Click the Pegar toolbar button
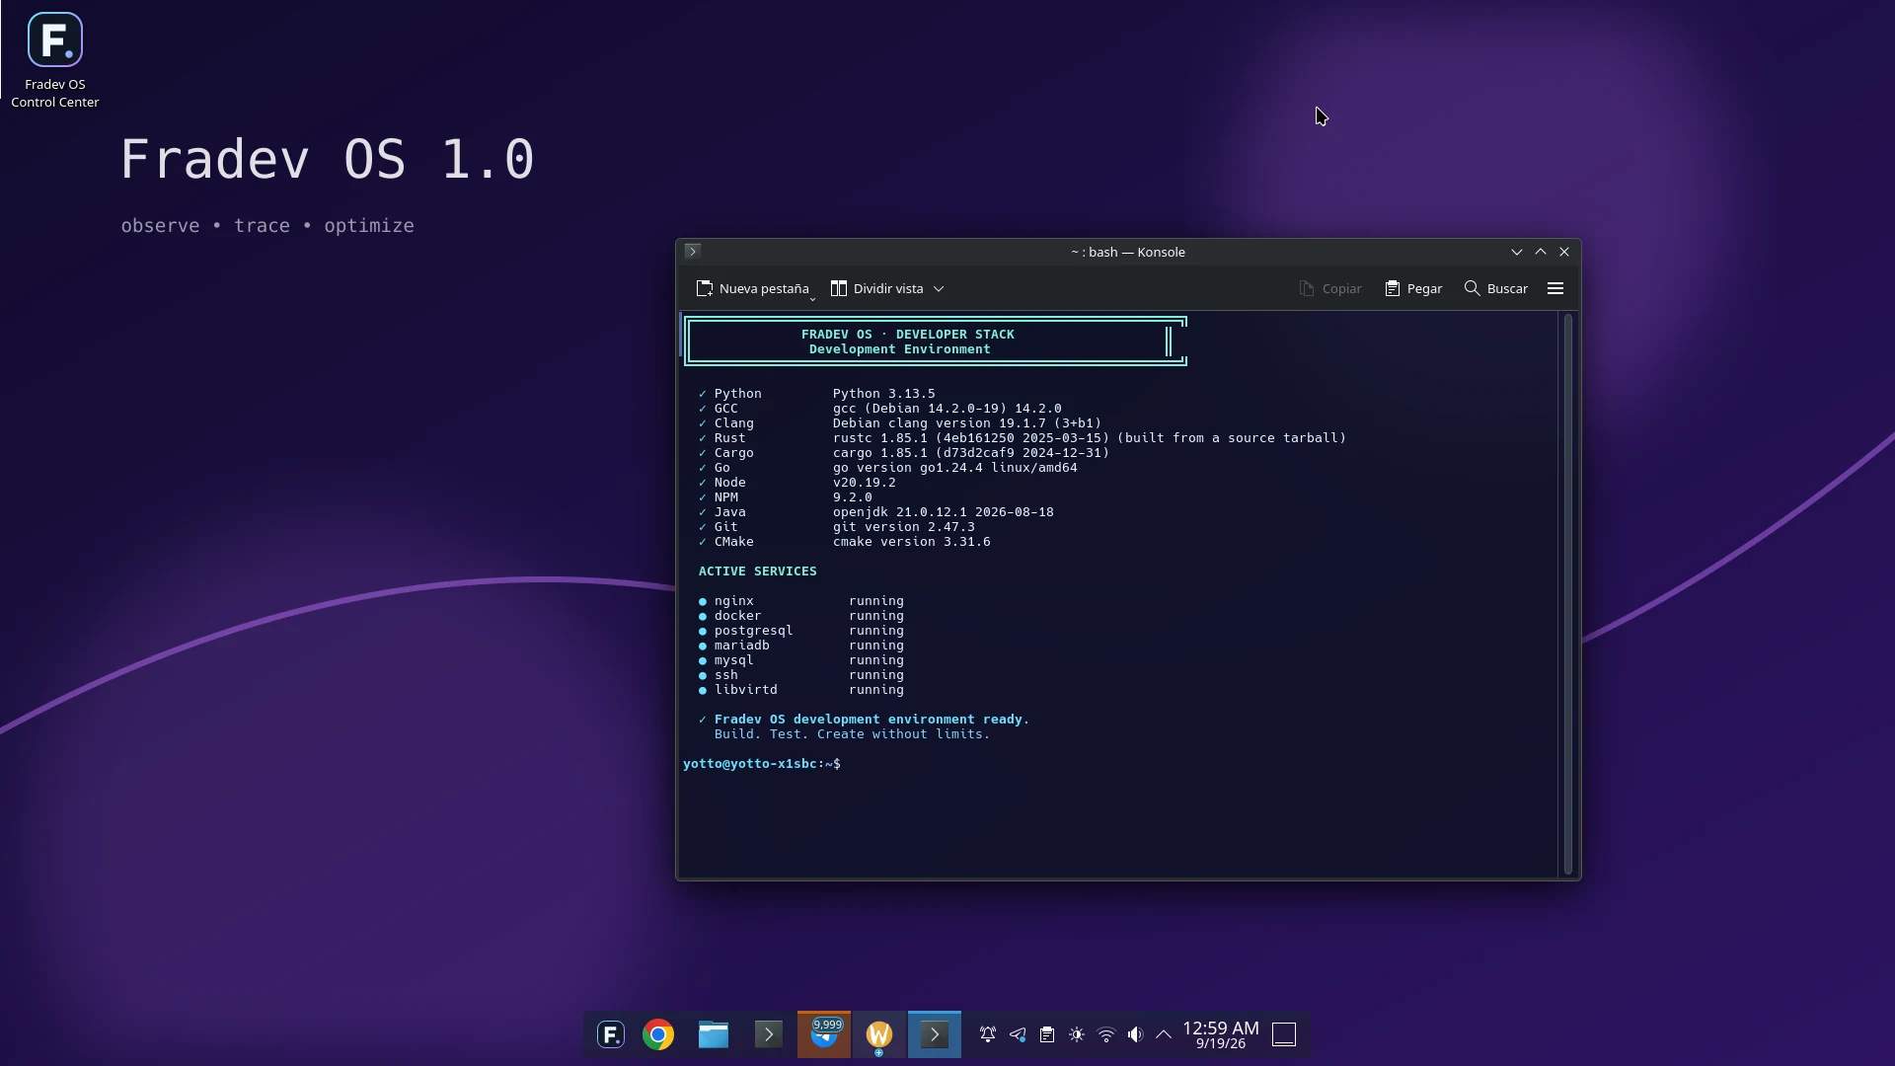This screenshot has height=1066, width=1895. (1413, 288)
